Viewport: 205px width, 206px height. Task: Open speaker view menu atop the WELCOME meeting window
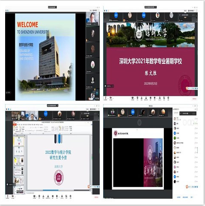coord(95,10)
